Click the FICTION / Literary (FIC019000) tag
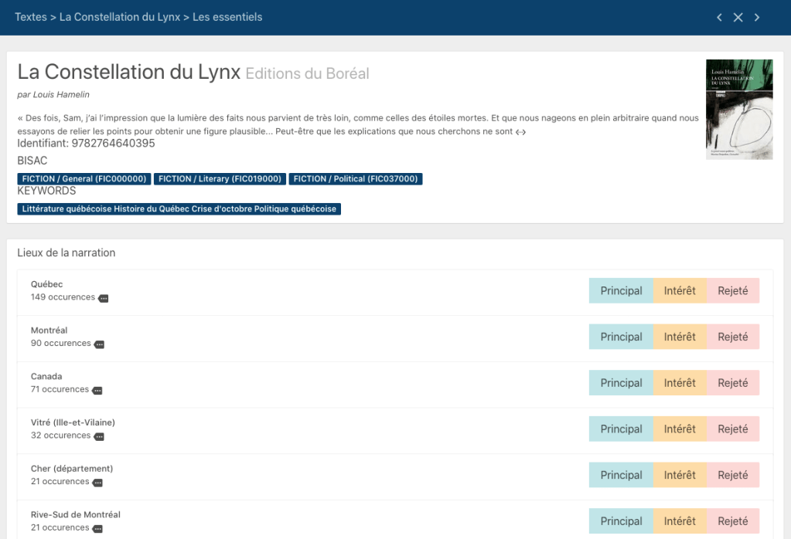 (220, 179)
